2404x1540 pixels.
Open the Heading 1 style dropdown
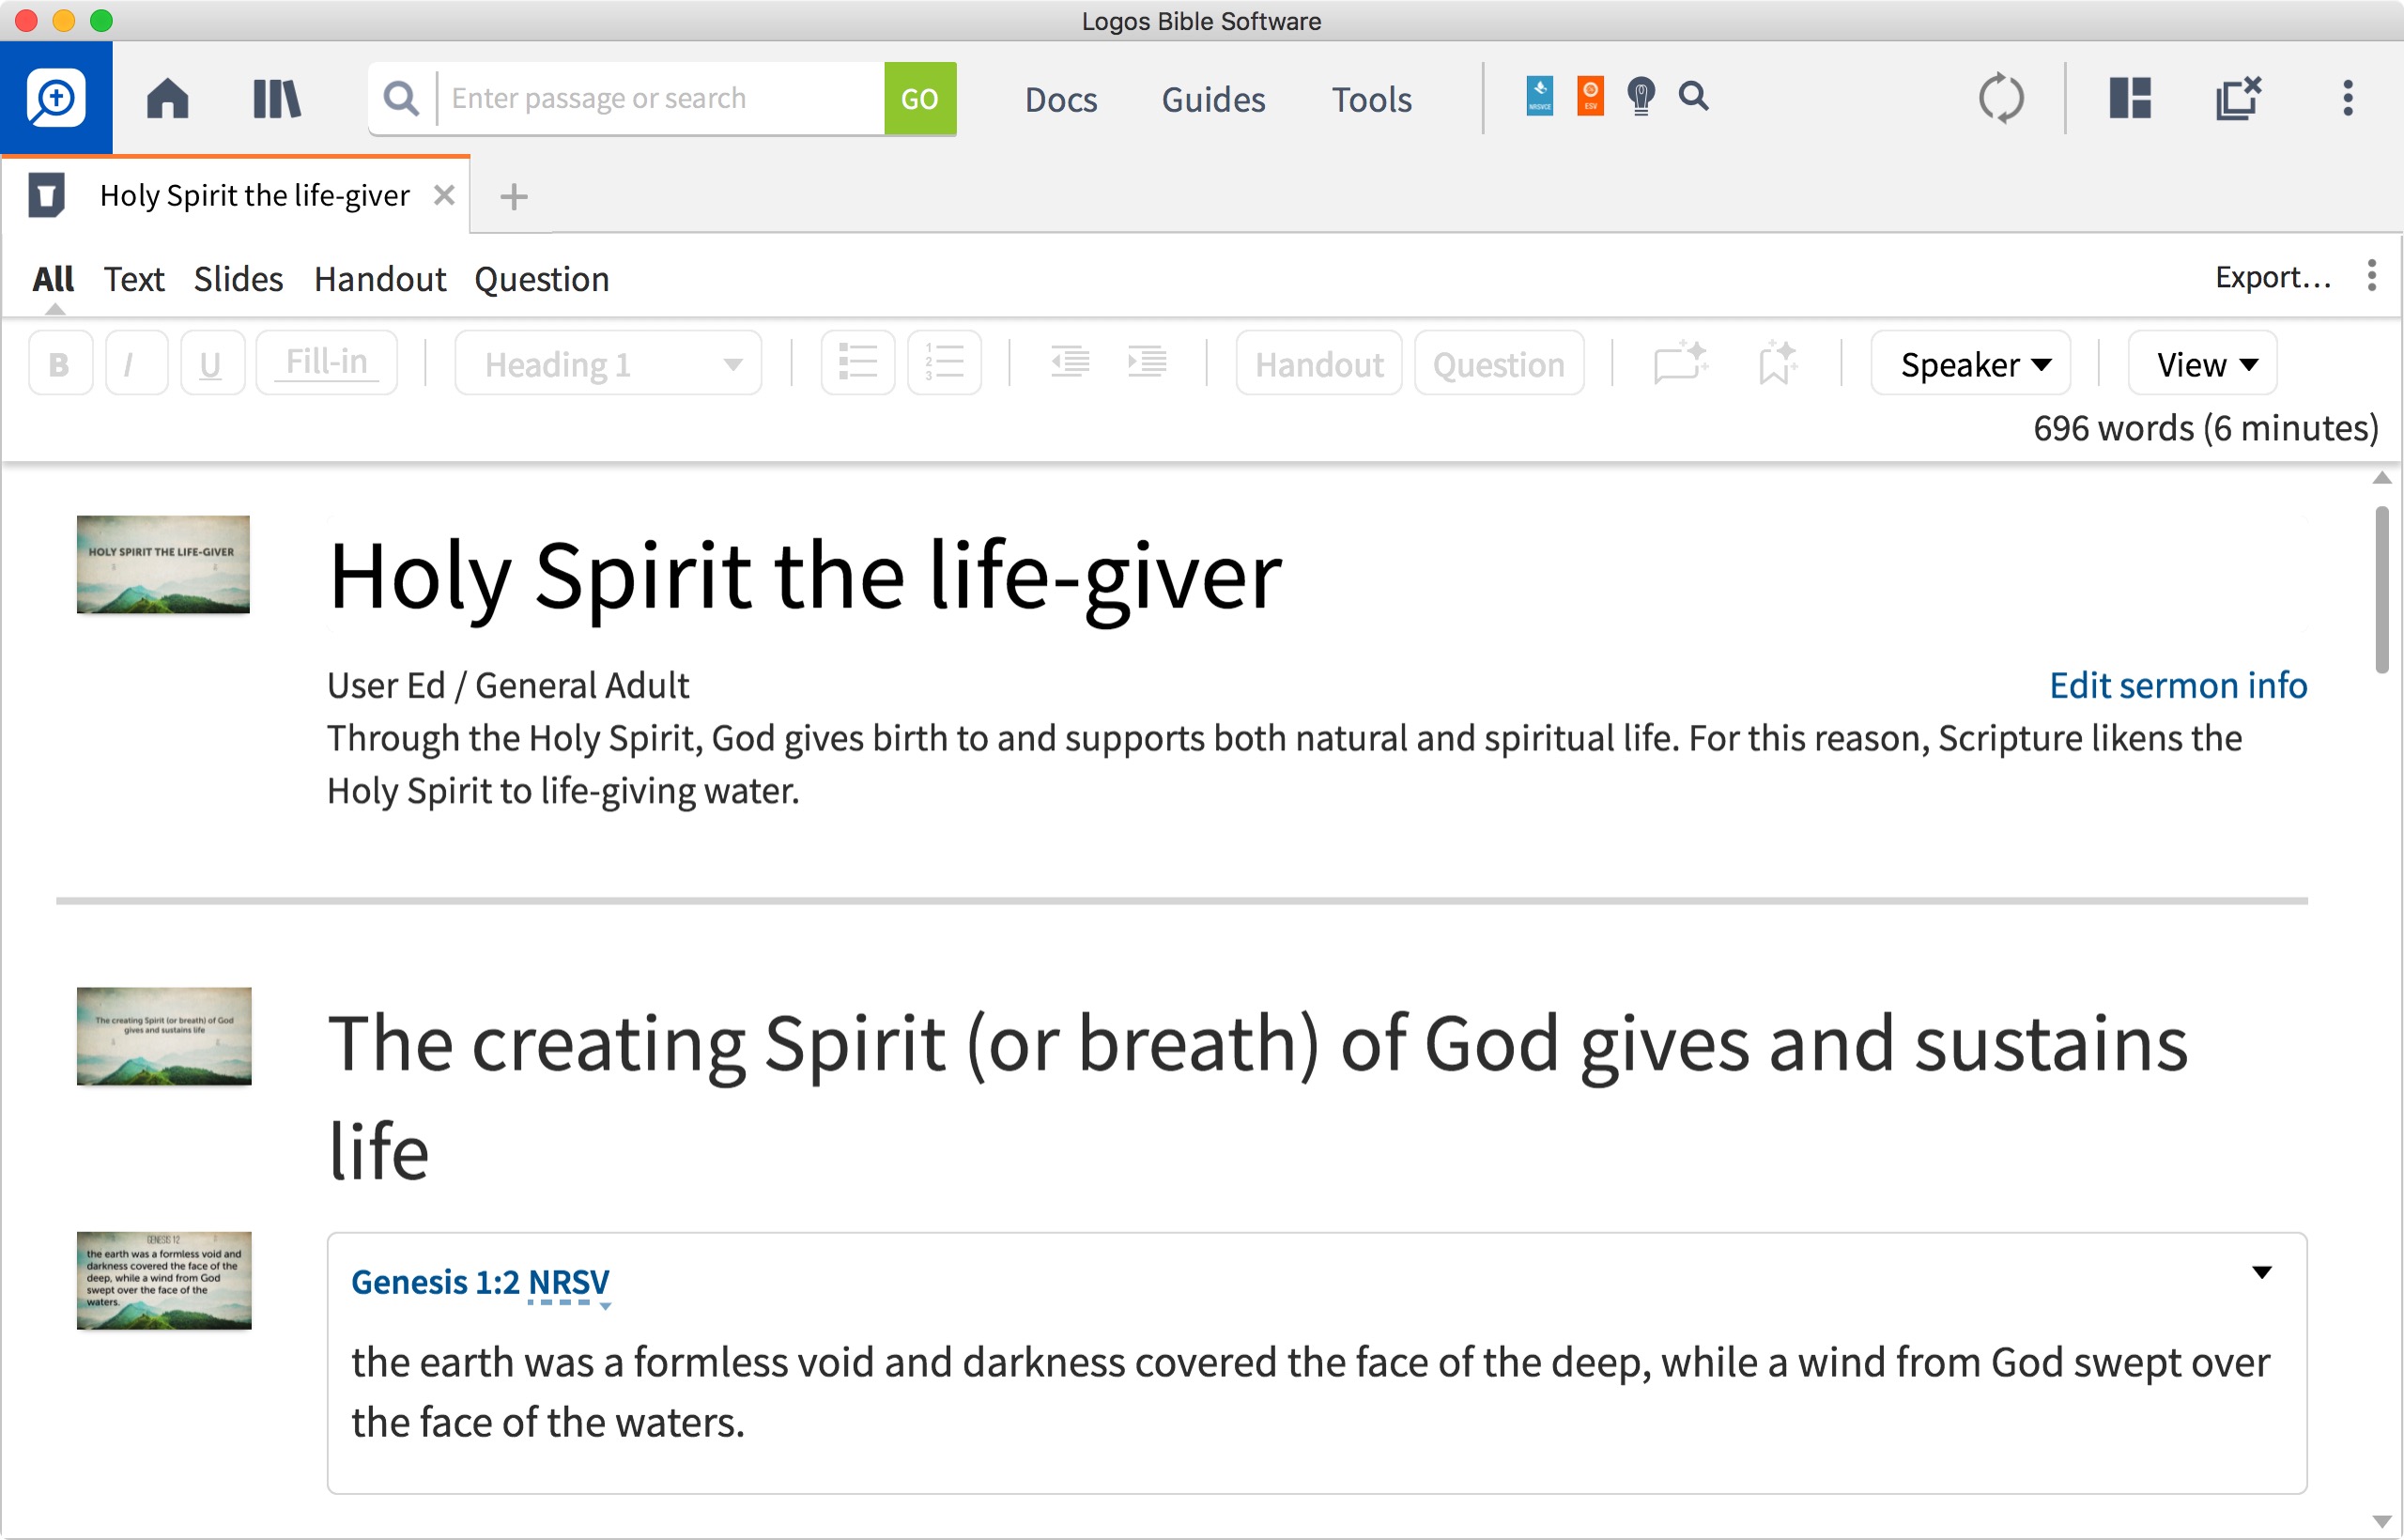pyautogui.click(x=608, y=363)
